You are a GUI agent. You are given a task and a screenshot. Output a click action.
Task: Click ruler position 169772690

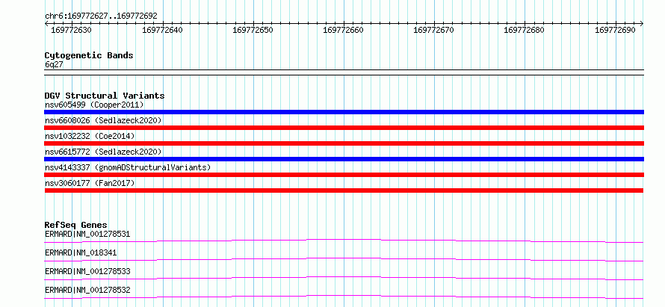click(615, 30)
